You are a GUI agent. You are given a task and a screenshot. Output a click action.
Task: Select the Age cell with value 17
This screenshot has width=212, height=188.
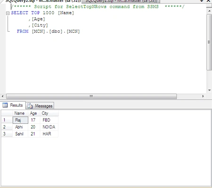coord(34,120)
